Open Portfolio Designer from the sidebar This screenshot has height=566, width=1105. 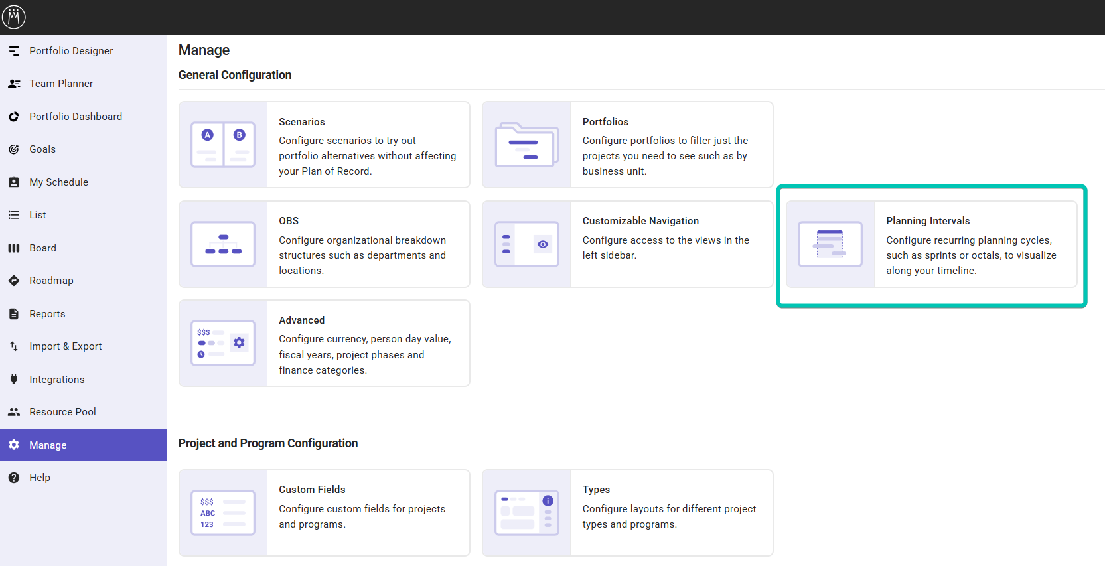click(71, 51)
